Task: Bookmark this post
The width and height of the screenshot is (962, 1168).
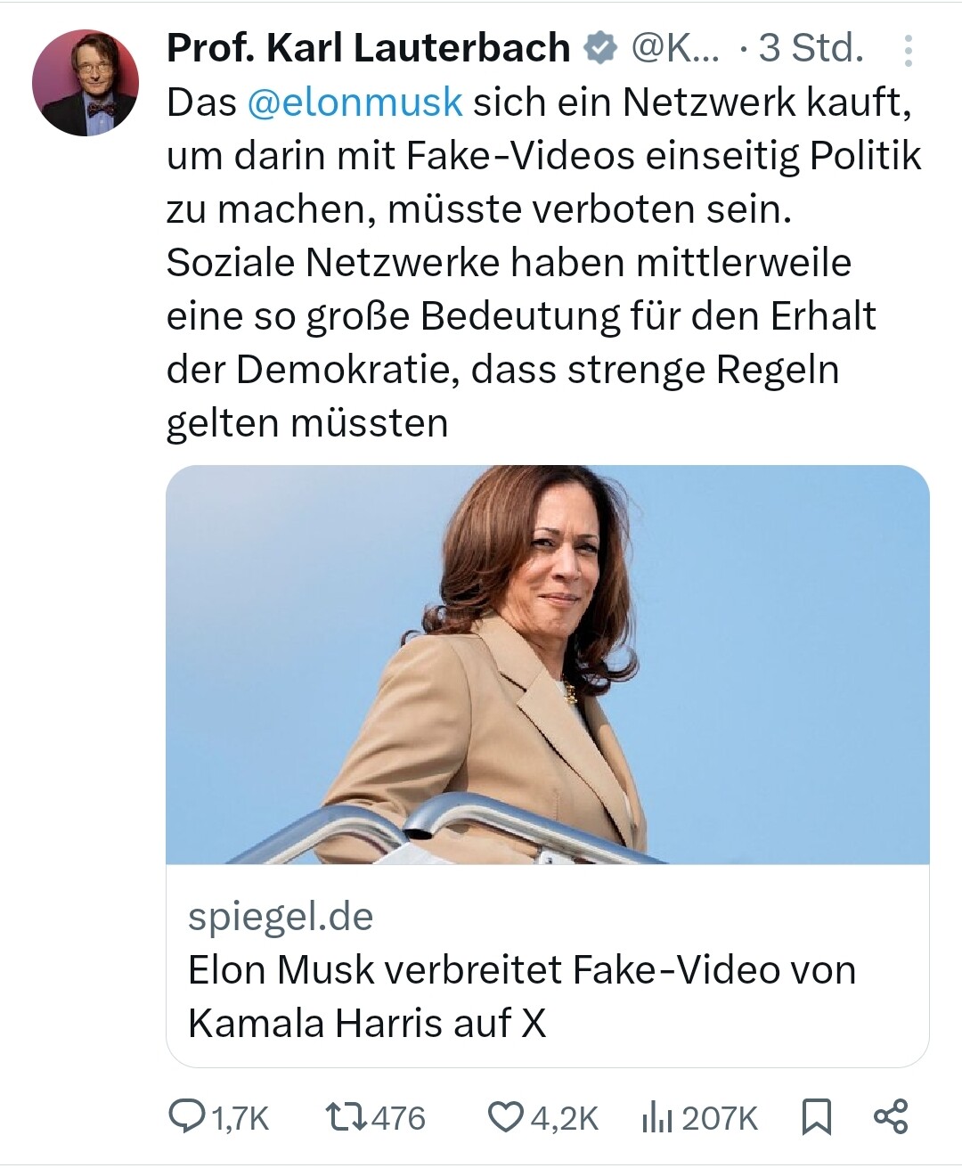Action: (816, 1116)
